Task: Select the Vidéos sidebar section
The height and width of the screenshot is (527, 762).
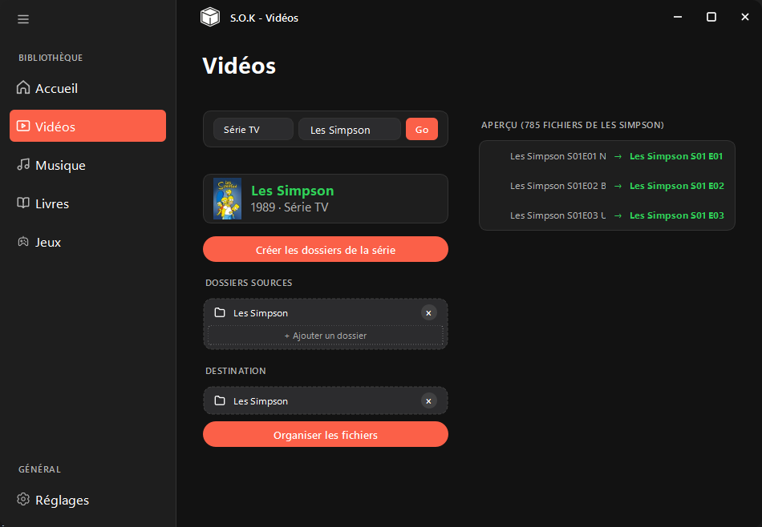Action: 88,127
